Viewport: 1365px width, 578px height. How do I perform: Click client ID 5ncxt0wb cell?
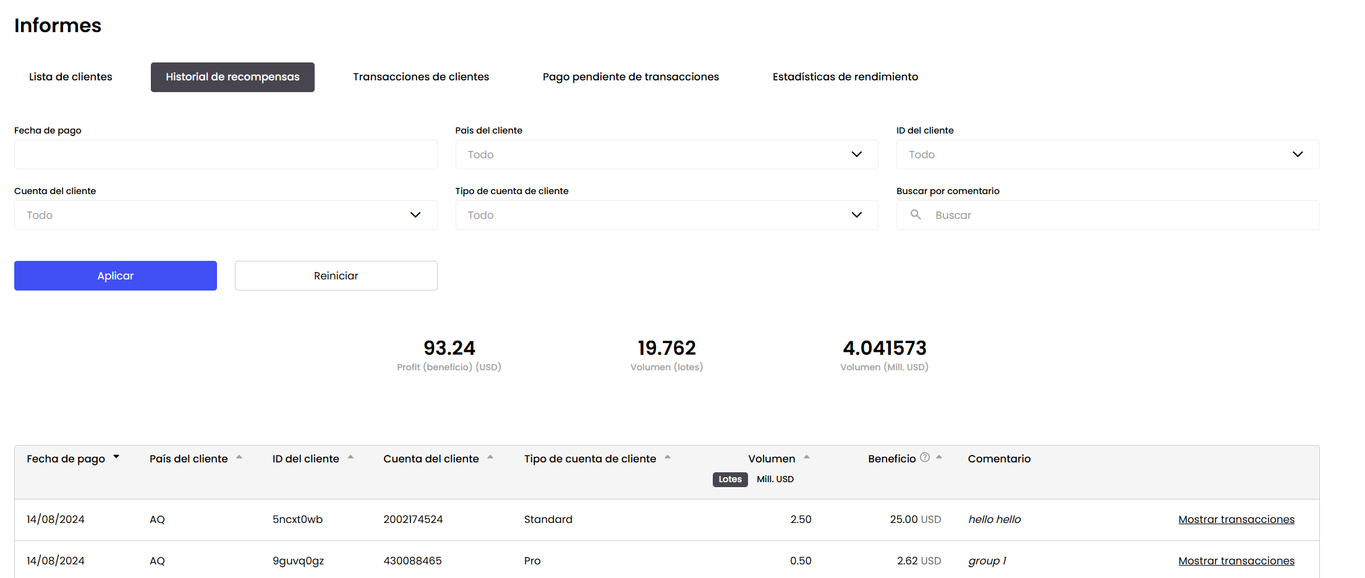pyautogui.click(x=297, y=519)
